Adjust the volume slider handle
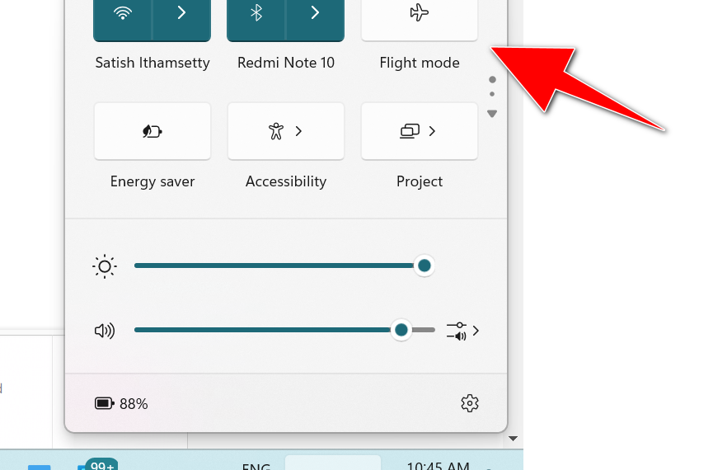 coord(401,331)
